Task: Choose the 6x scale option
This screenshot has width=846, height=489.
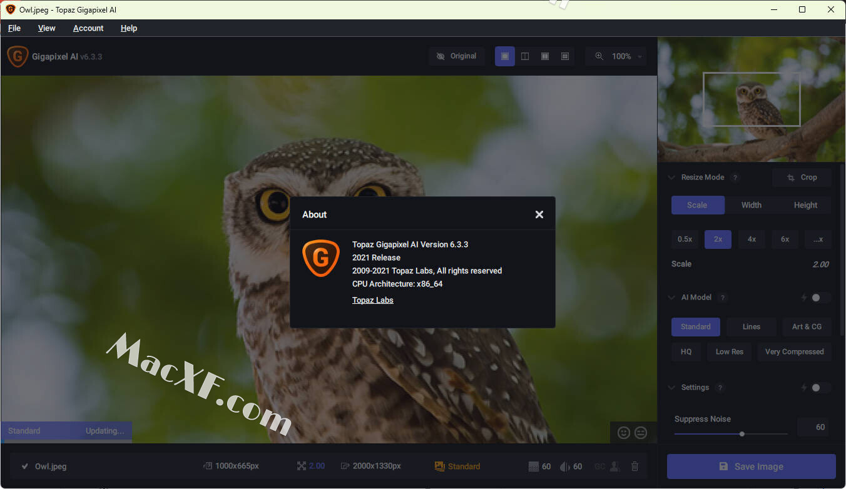Action: (x=785, y=239)
